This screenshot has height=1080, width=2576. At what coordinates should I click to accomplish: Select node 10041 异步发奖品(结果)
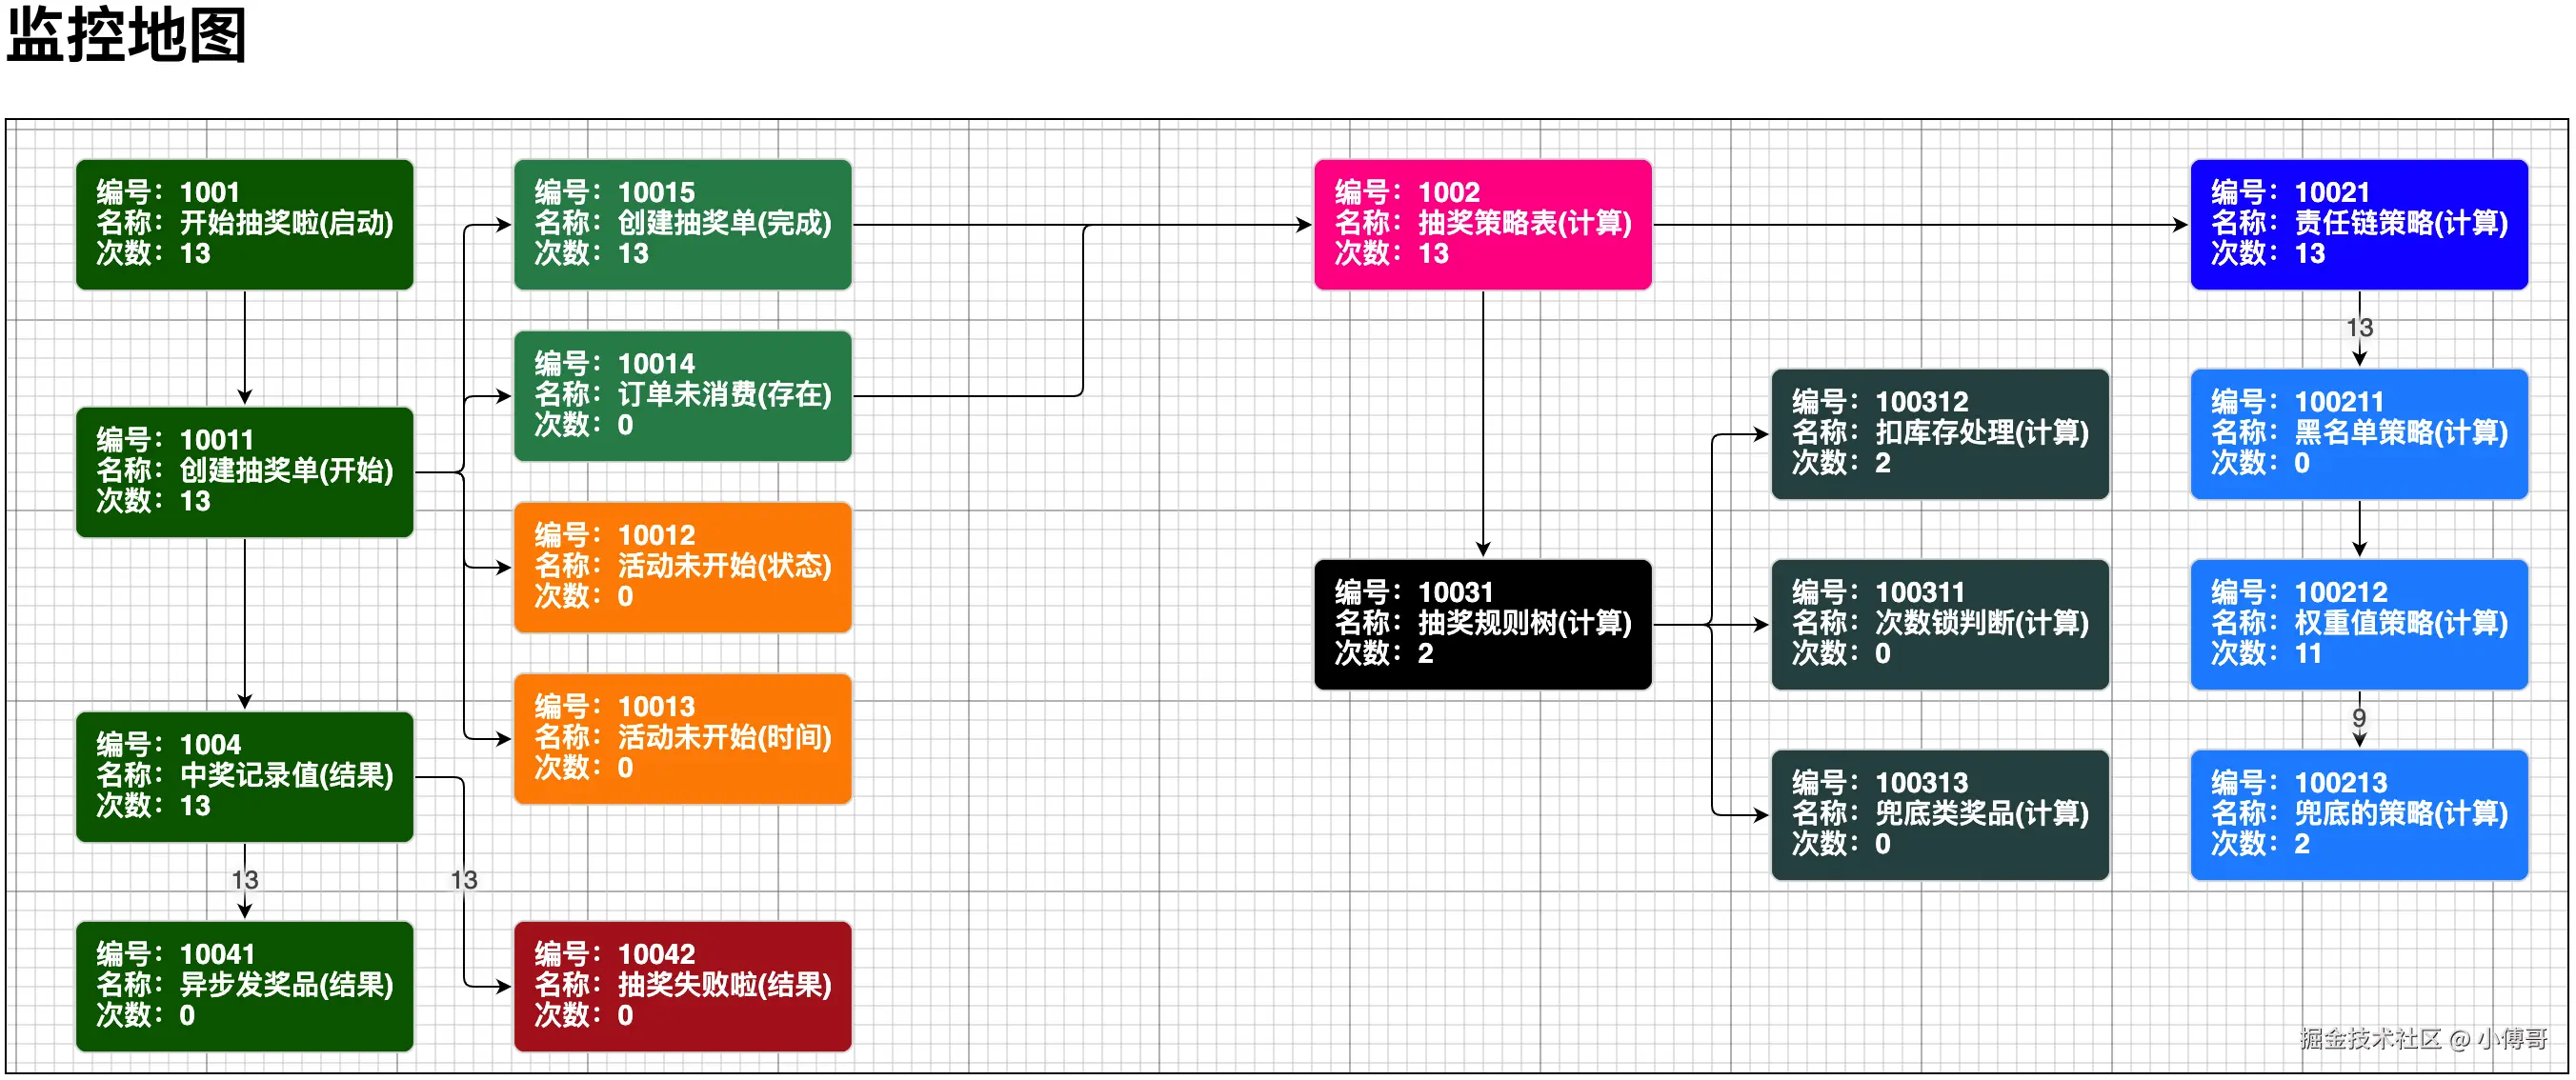[244, 985]
